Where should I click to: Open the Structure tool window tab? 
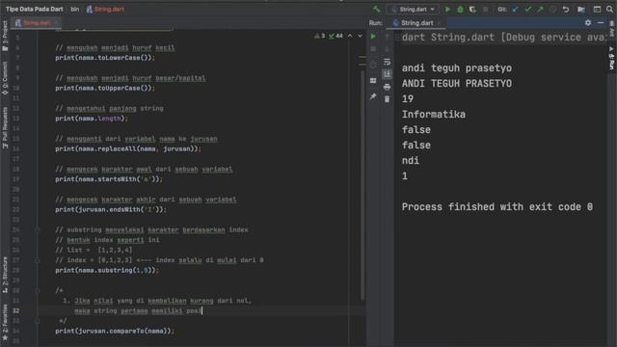point(5,275)
